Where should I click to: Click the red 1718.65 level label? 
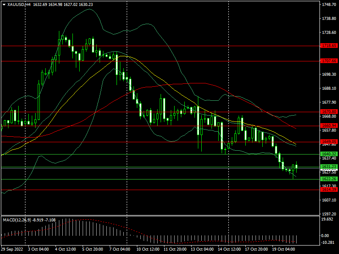click(329, 46)
